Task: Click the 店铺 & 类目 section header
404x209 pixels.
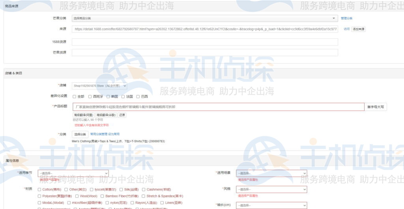Action: 13,73
